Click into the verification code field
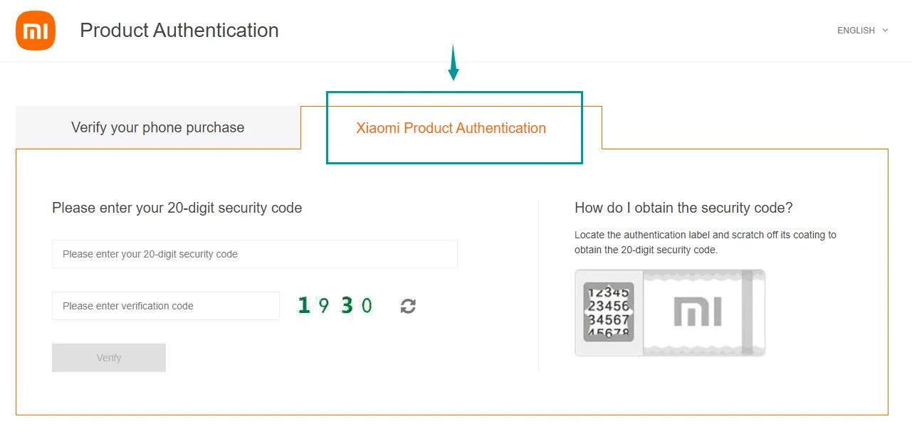This screenshot has height=446, width=912. coord(165,306)
